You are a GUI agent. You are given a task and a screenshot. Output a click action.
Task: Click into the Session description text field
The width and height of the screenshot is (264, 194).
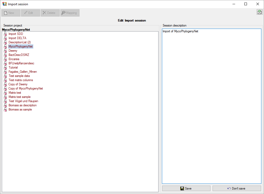(212, 106)
